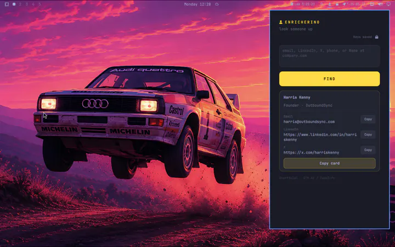Click the Founder · OutboundSync line
The image size is (395, 247).
308,105
